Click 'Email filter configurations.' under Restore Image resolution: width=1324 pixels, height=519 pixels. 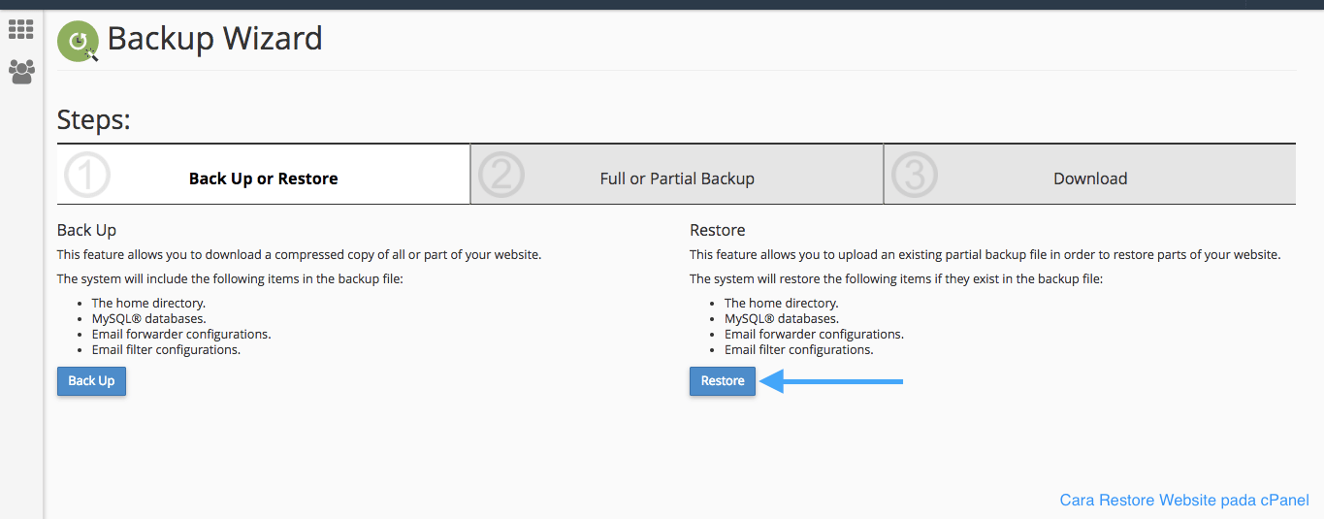pyautogui.click(x=798, y=349)
